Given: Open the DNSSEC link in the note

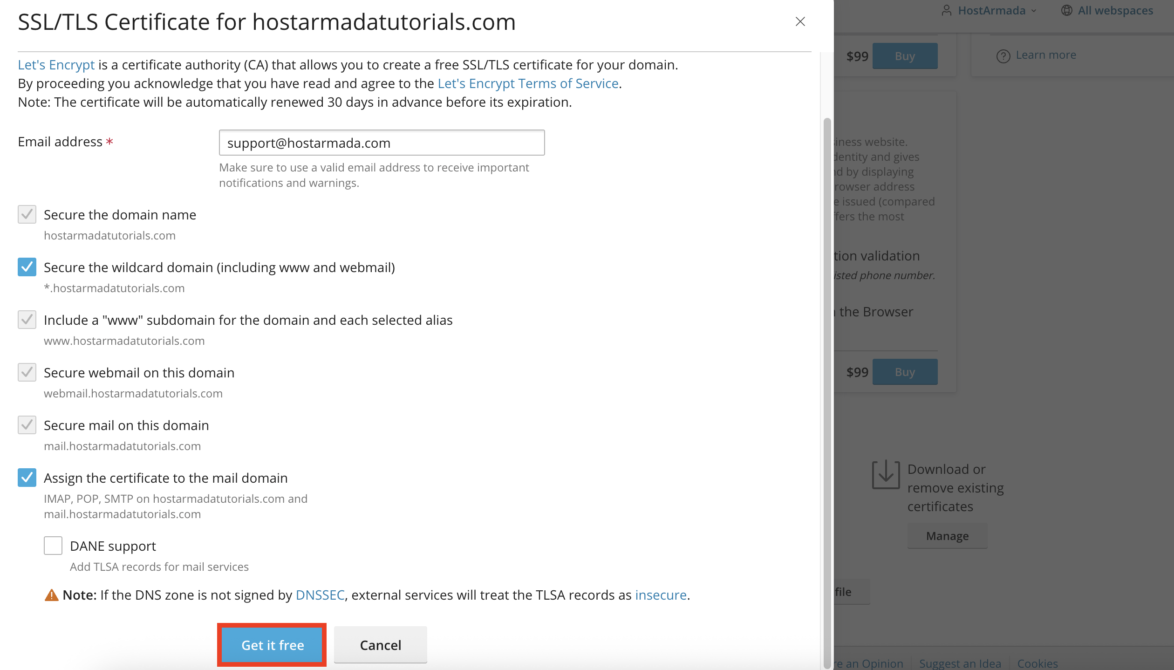Looking at the screenshot, I should click(x=320, y=595).
